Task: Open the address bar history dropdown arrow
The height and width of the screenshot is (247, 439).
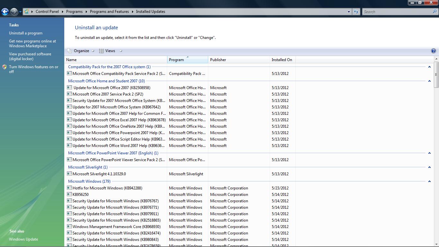Action: pos(349,12)
